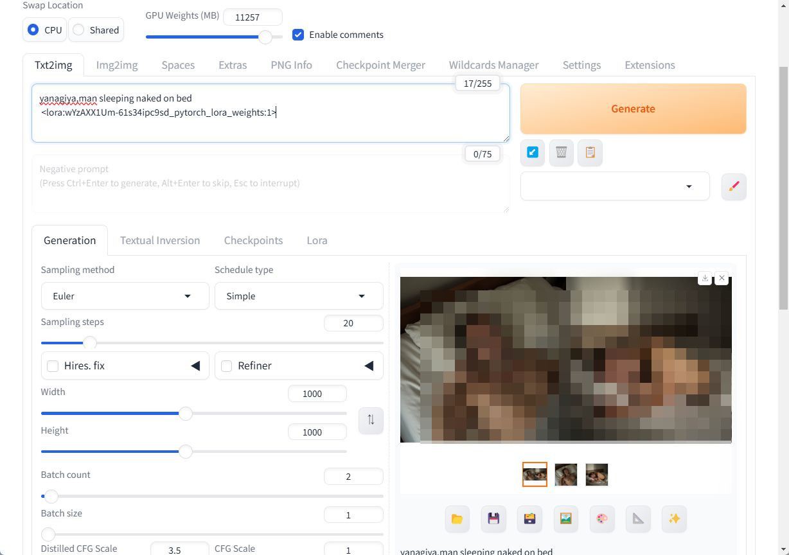Open the styles editor with the brush icon
The width and height of the screenshot is (789, 555).
(x=734, y=186)
